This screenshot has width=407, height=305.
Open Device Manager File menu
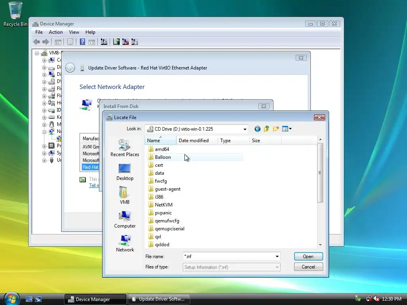[x=39, y=32]
